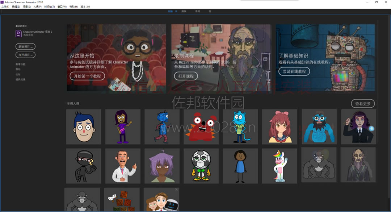This screenshot has height=212, width=391.
Task: Select the walking blue robot puppet
Action: [x=162, y=126]
